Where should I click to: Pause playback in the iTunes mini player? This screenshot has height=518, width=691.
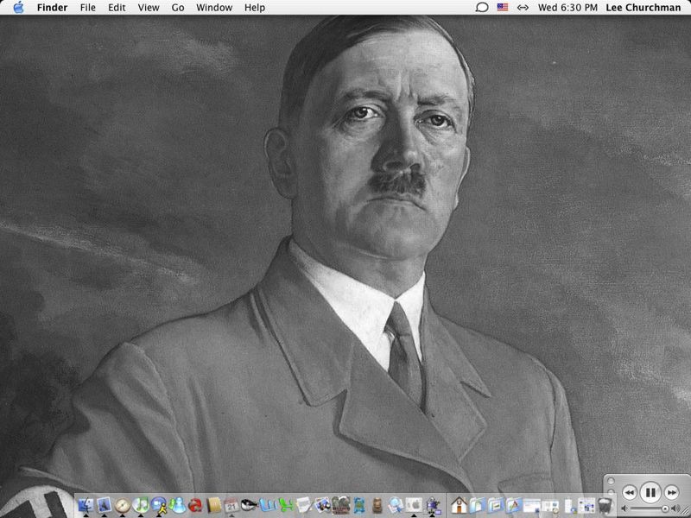click(x=650, y=492)
